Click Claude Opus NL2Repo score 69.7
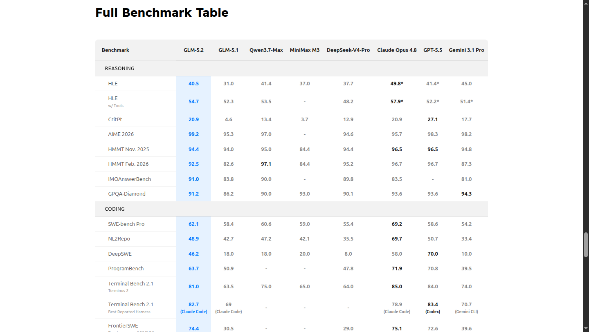The width and height of the screenshot is (589, 332). pyautogui.click(x=397, y=239)
